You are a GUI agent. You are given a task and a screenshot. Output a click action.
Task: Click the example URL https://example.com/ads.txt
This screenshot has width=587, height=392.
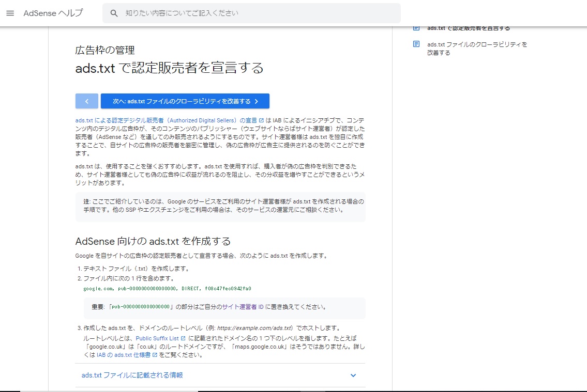pos(254,328)
